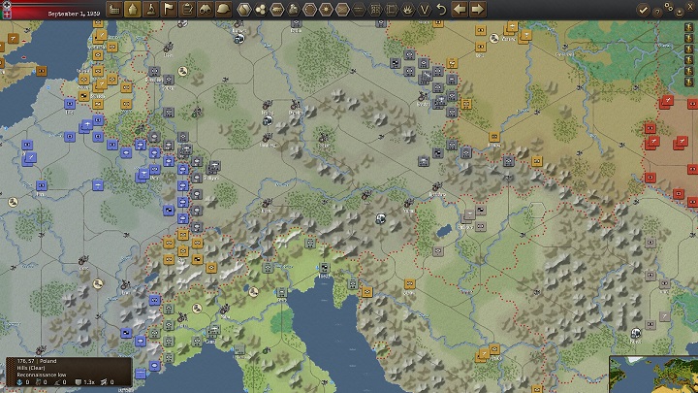This screenshot has height=393, width=698.
Task: Click the fourth anchor icon on right edge
Action: point(689,60)
